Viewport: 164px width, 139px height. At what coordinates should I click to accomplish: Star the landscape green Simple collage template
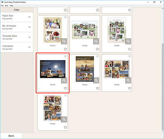97,49
